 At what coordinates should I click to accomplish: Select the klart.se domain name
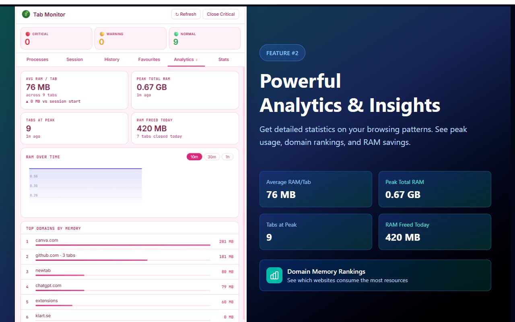(43, 316)
